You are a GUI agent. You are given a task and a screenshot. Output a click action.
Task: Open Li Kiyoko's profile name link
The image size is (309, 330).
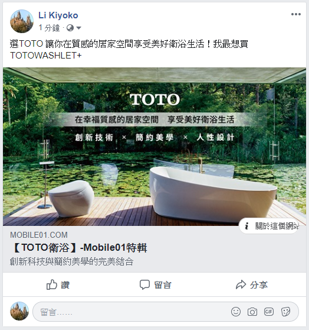[58, 15]
